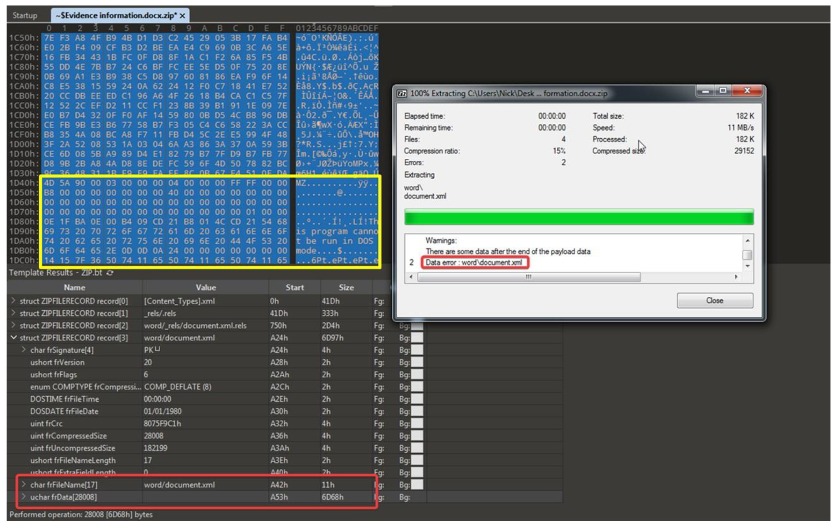Click the 7-Zip icon in dialog title bar
The width and height of the screenshot is (840, 528).
[x=402, y=94]
